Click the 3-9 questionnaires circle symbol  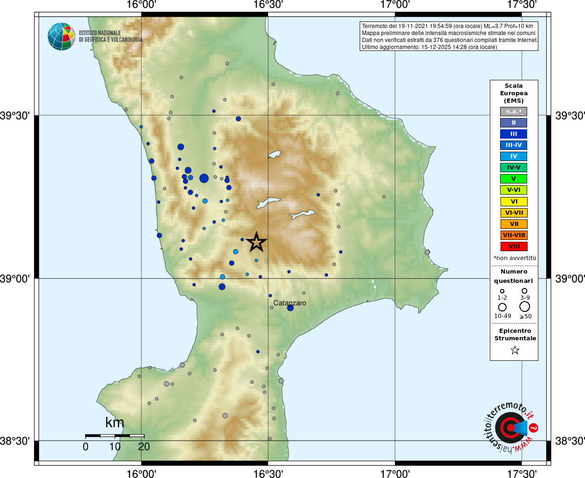[x=525, y=291]
